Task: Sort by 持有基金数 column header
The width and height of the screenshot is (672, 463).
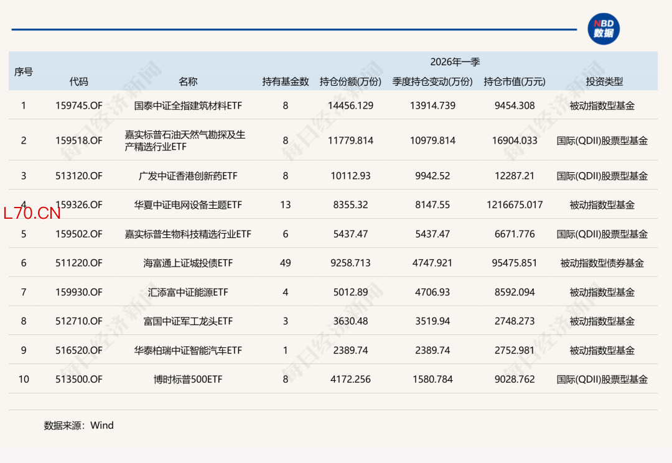Action: [285, 81]
